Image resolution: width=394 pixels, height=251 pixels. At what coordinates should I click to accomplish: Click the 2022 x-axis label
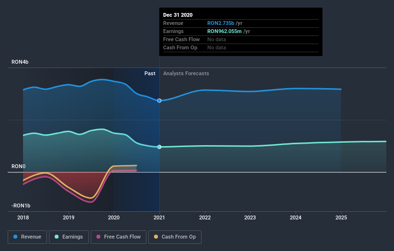click(x=205, y=217)
